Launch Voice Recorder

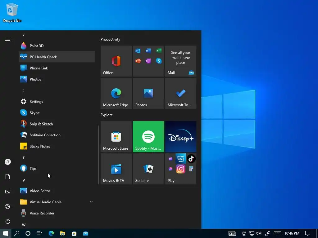[x=57, y=213]
